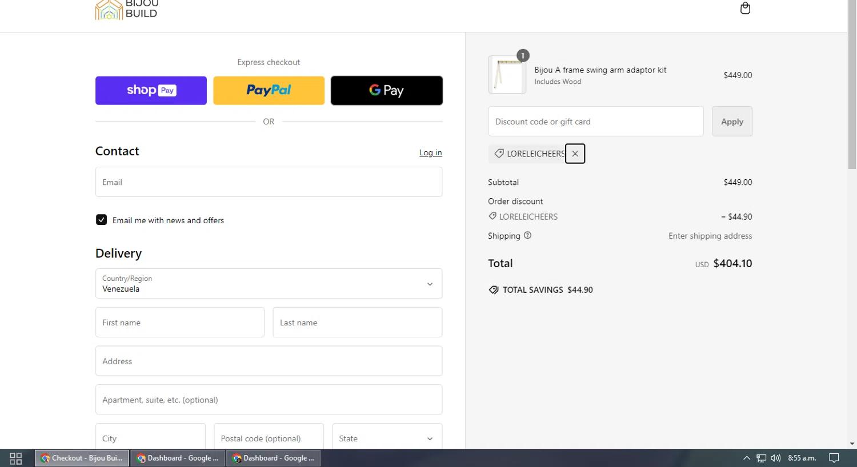Switch to Checkout - Bijou Build taskbar tab
Viewport: 857px width, 467px height.
(x=82, y=458)
